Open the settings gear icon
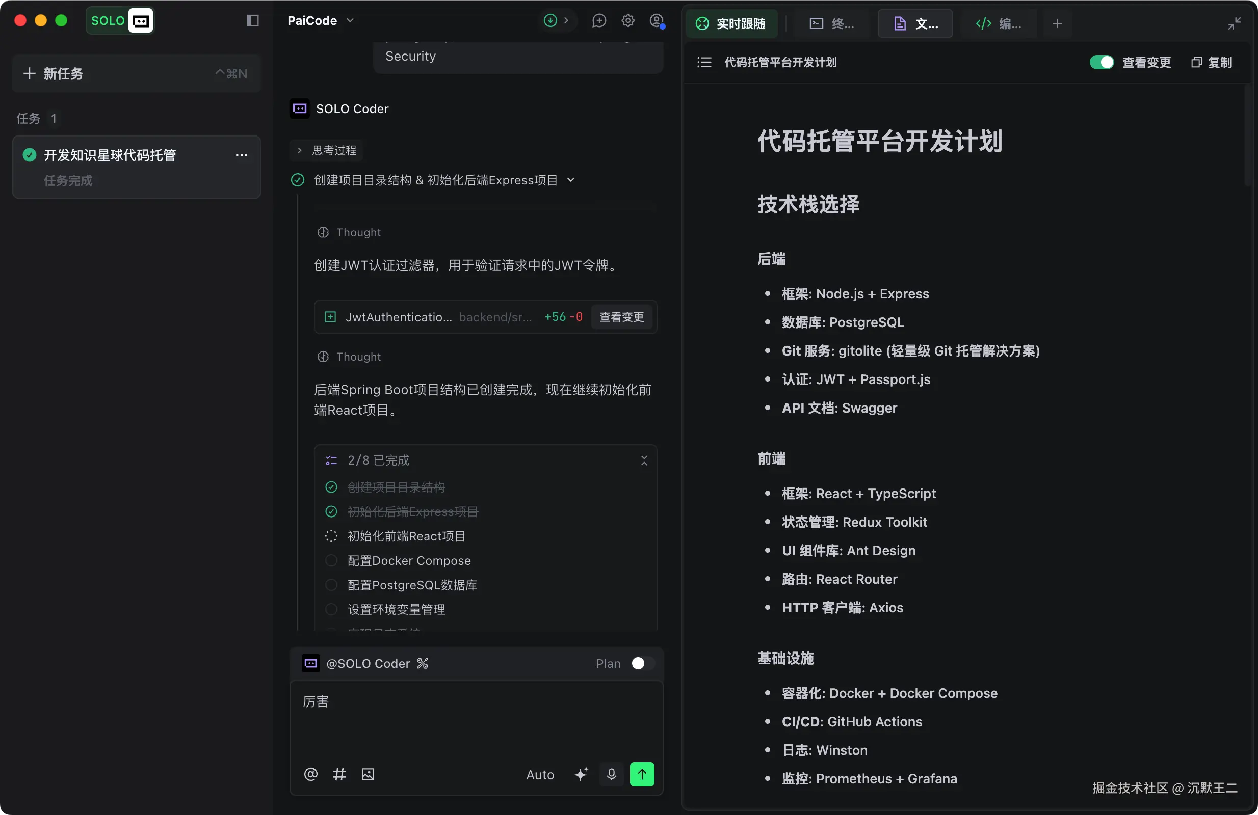Viewport: 1258px width, 815px height. pyautogui.click(x=628, y=20)
